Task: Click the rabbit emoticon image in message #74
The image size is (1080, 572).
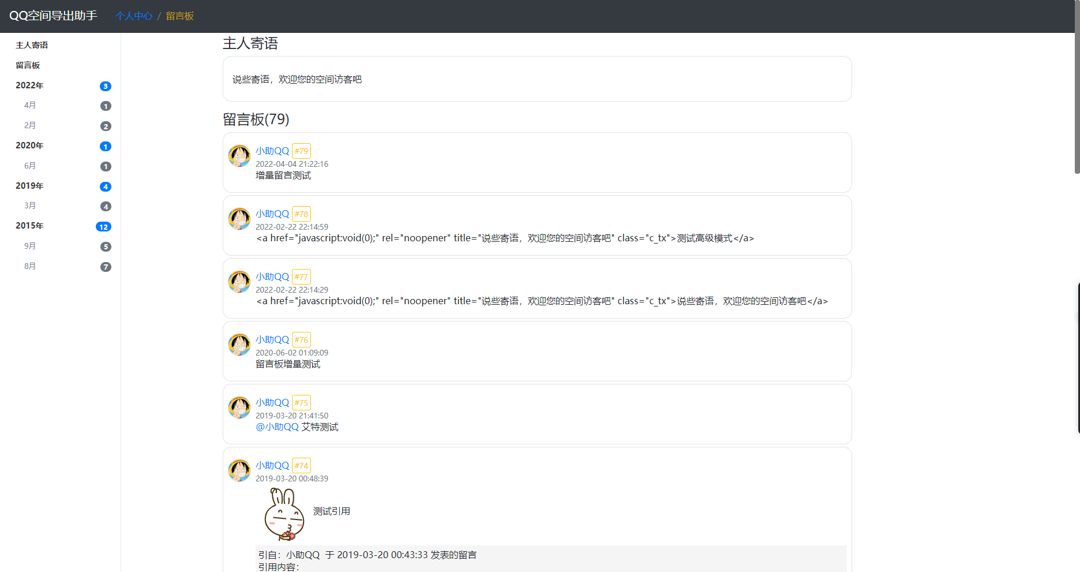Action: 284,514
